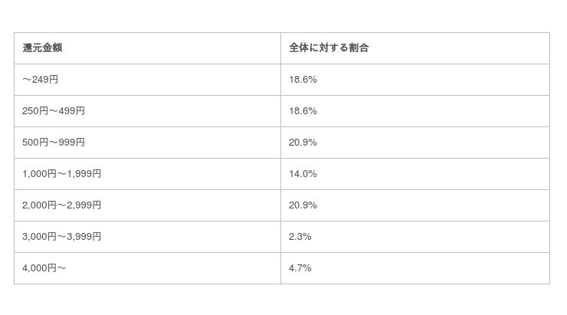567x315 pixels.
Task: Click the 18.6% value for 〜249円
Action: [x=303, y=80]
